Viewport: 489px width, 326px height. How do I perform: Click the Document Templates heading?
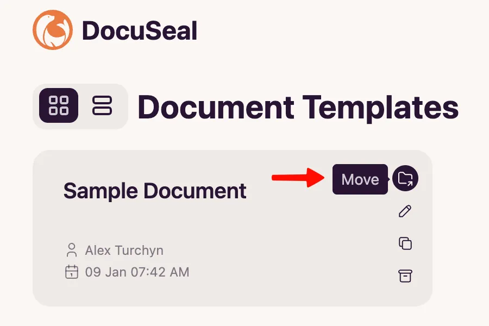[x=298, y=107]
